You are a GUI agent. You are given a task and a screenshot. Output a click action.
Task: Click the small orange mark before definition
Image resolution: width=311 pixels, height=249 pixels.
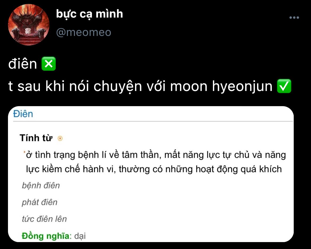pyautogui.click(x=24, y=152)
